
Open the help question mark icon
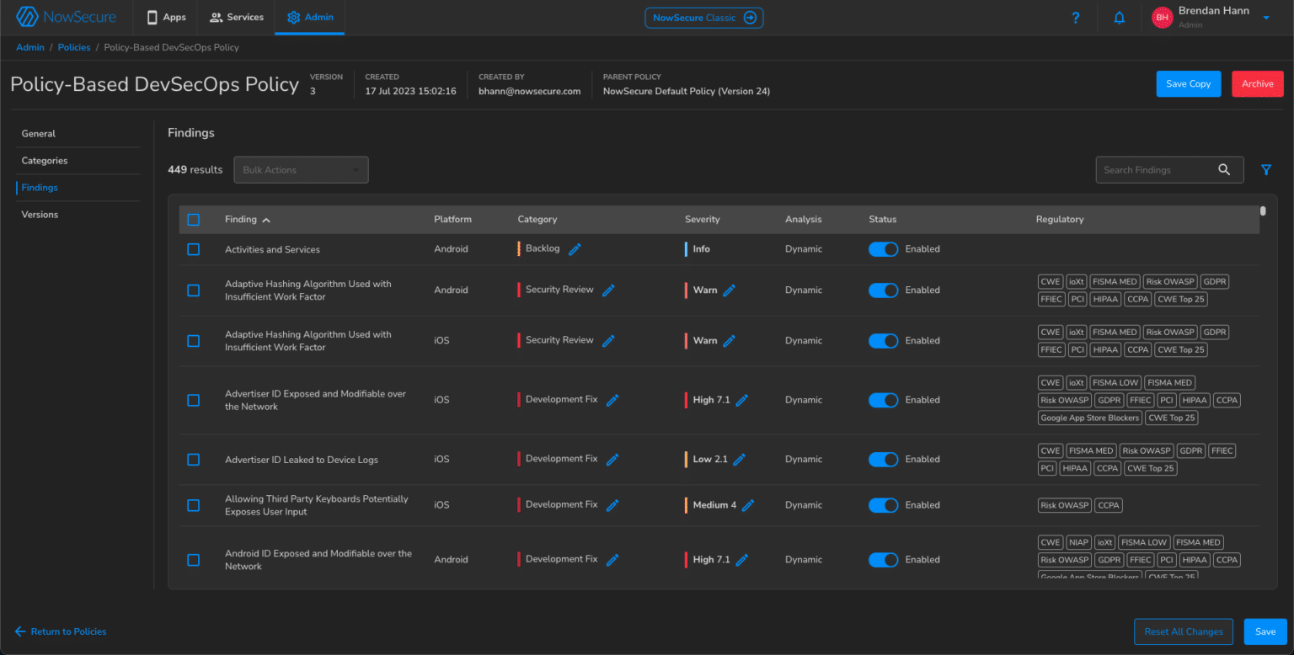(1076, 18)
